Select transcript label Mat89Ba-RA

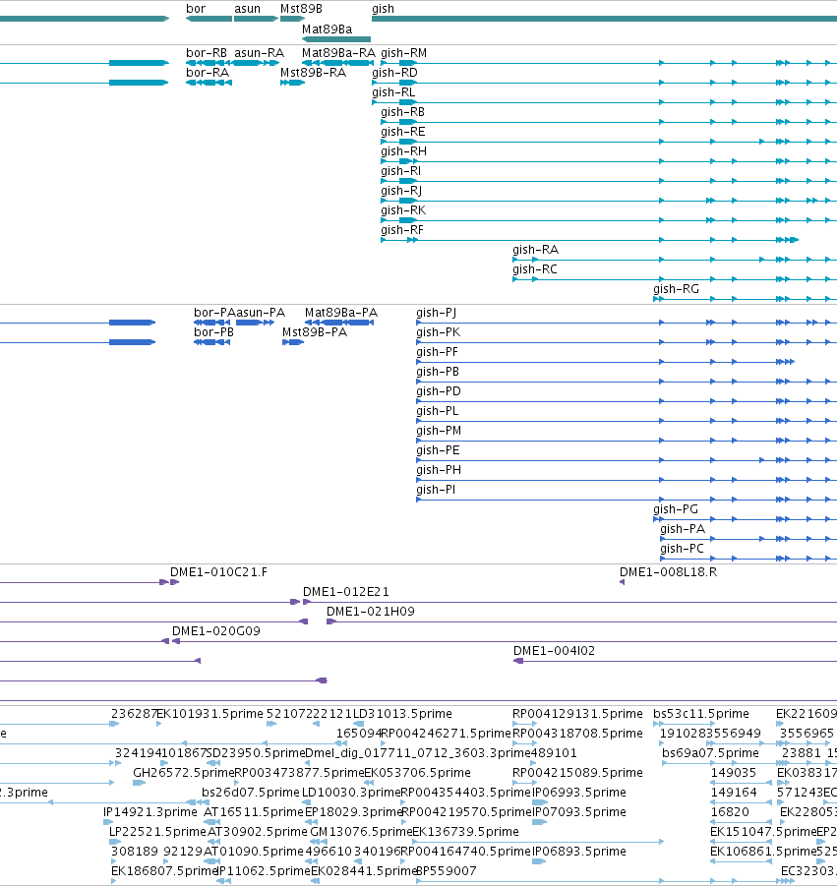tap(338, 53)
